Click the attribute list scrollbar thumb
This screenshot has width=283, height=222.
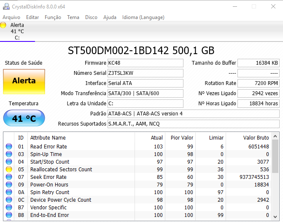275,156
